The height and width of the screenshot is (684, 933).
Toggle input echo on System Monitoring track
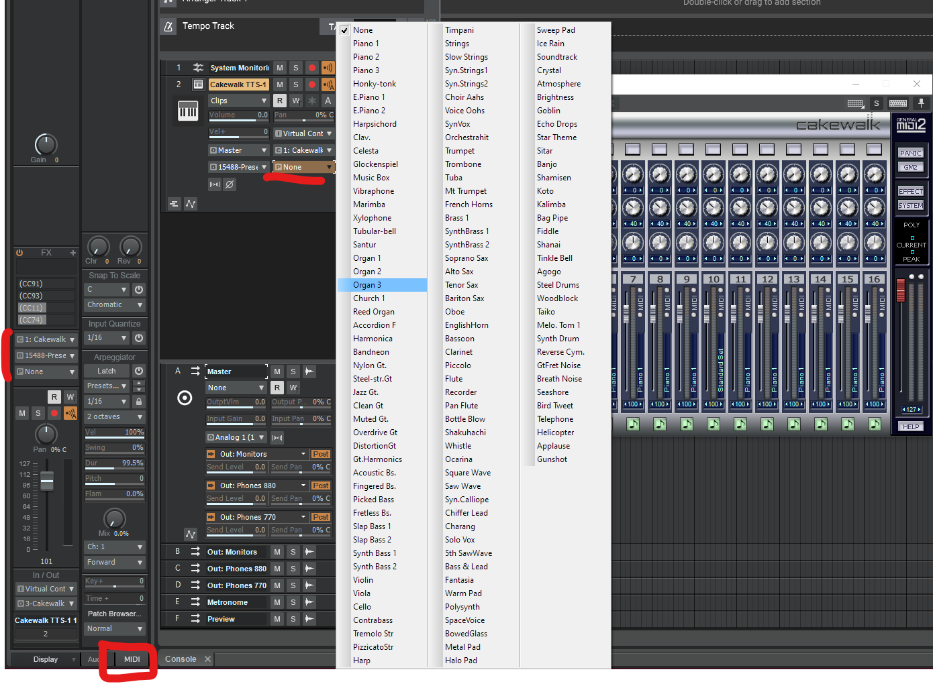click(x=328, y=68)
